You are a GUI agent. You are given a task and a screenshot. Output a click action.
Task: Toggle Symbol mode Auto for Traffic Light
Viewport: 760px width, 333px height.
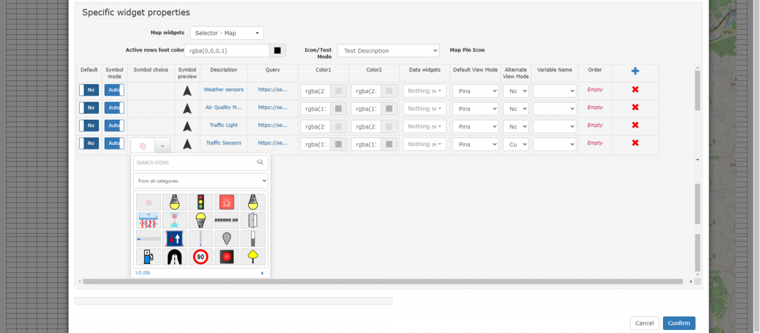click(114, 125)
